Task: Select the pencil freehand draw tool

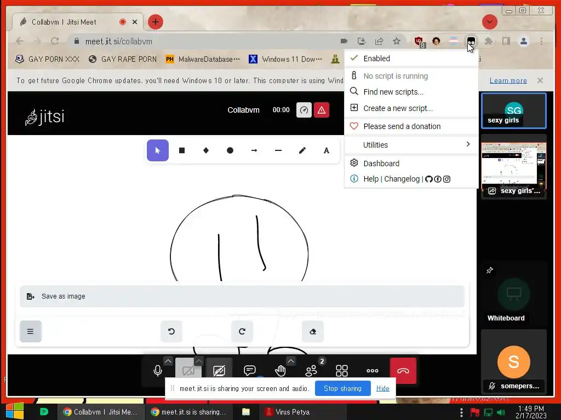Action: tap(302, 150)
